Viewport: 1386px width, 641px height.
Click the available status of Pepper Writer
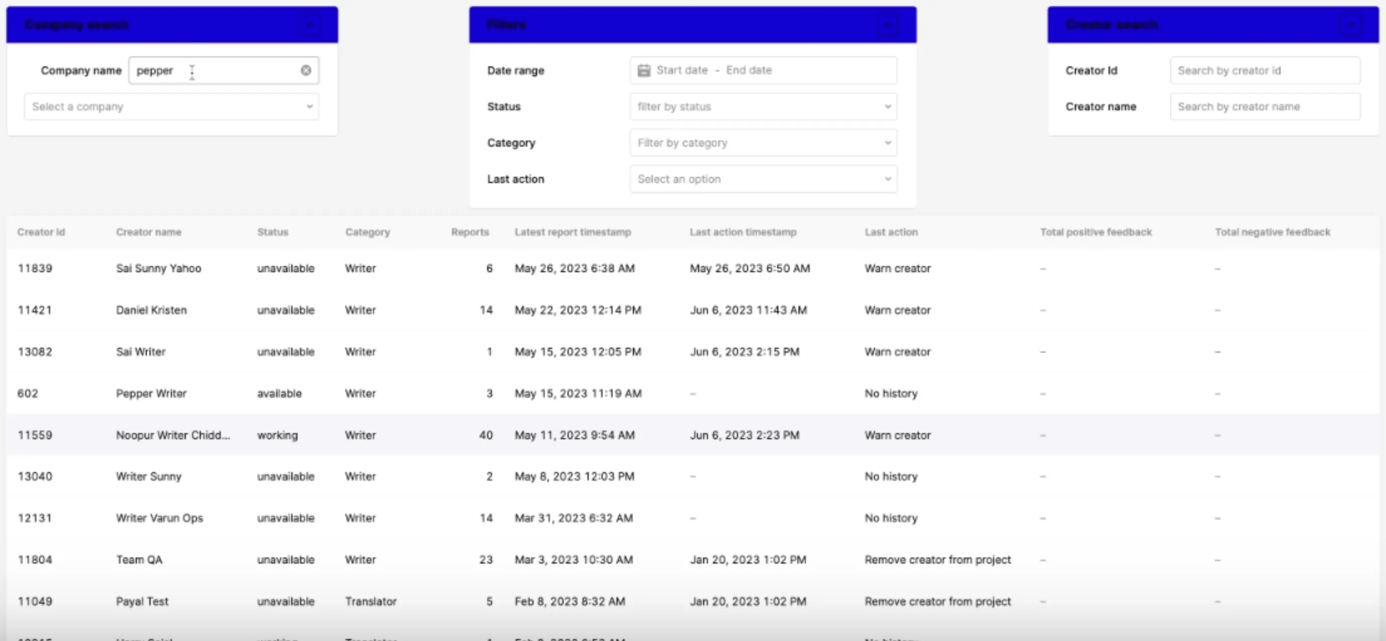pyautogui.click(x=279, y=393)
